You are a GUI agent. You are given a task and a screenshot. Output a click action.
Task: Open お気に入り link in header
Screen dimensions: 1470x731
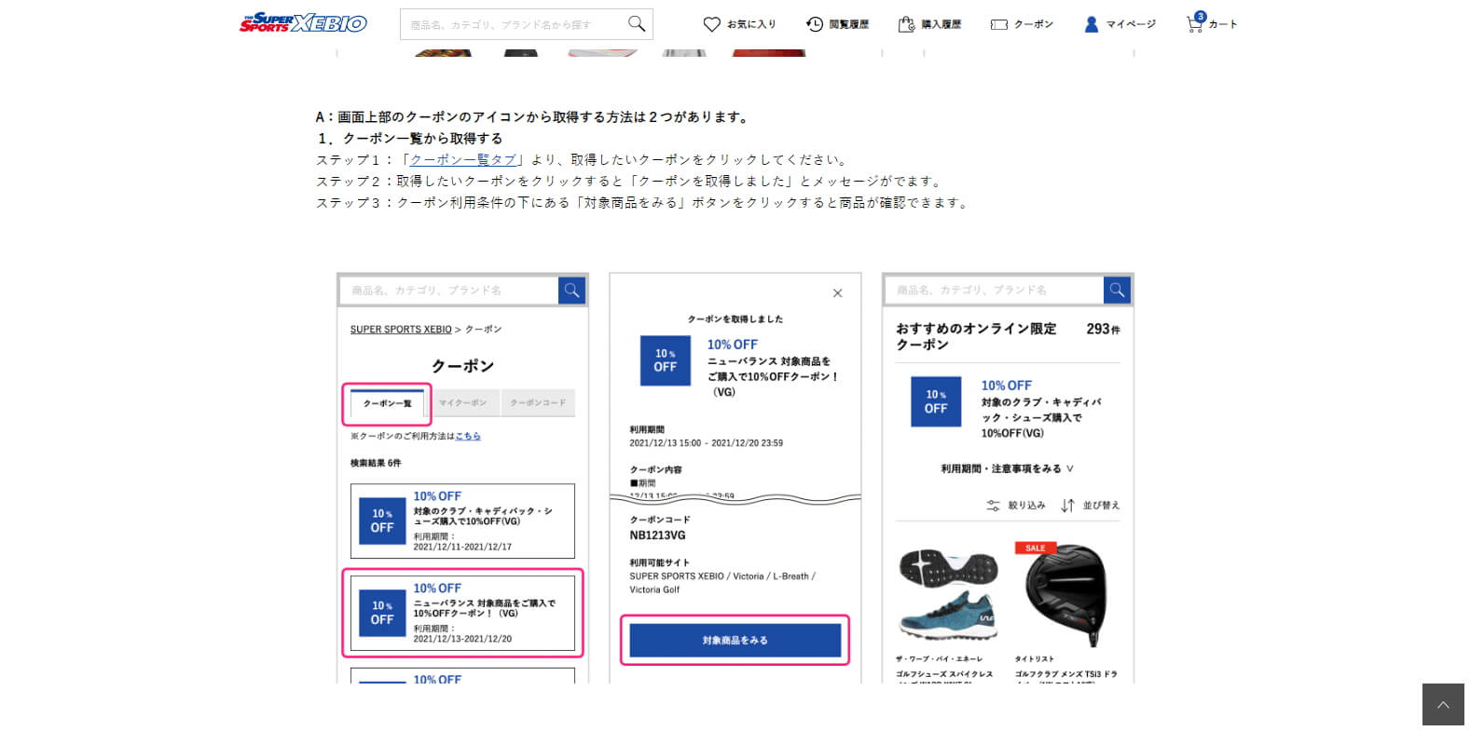751,24
